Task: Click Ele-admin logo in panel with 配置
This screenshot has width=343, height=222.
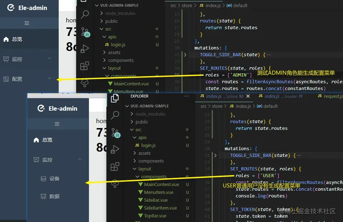Action: point(11,8)
